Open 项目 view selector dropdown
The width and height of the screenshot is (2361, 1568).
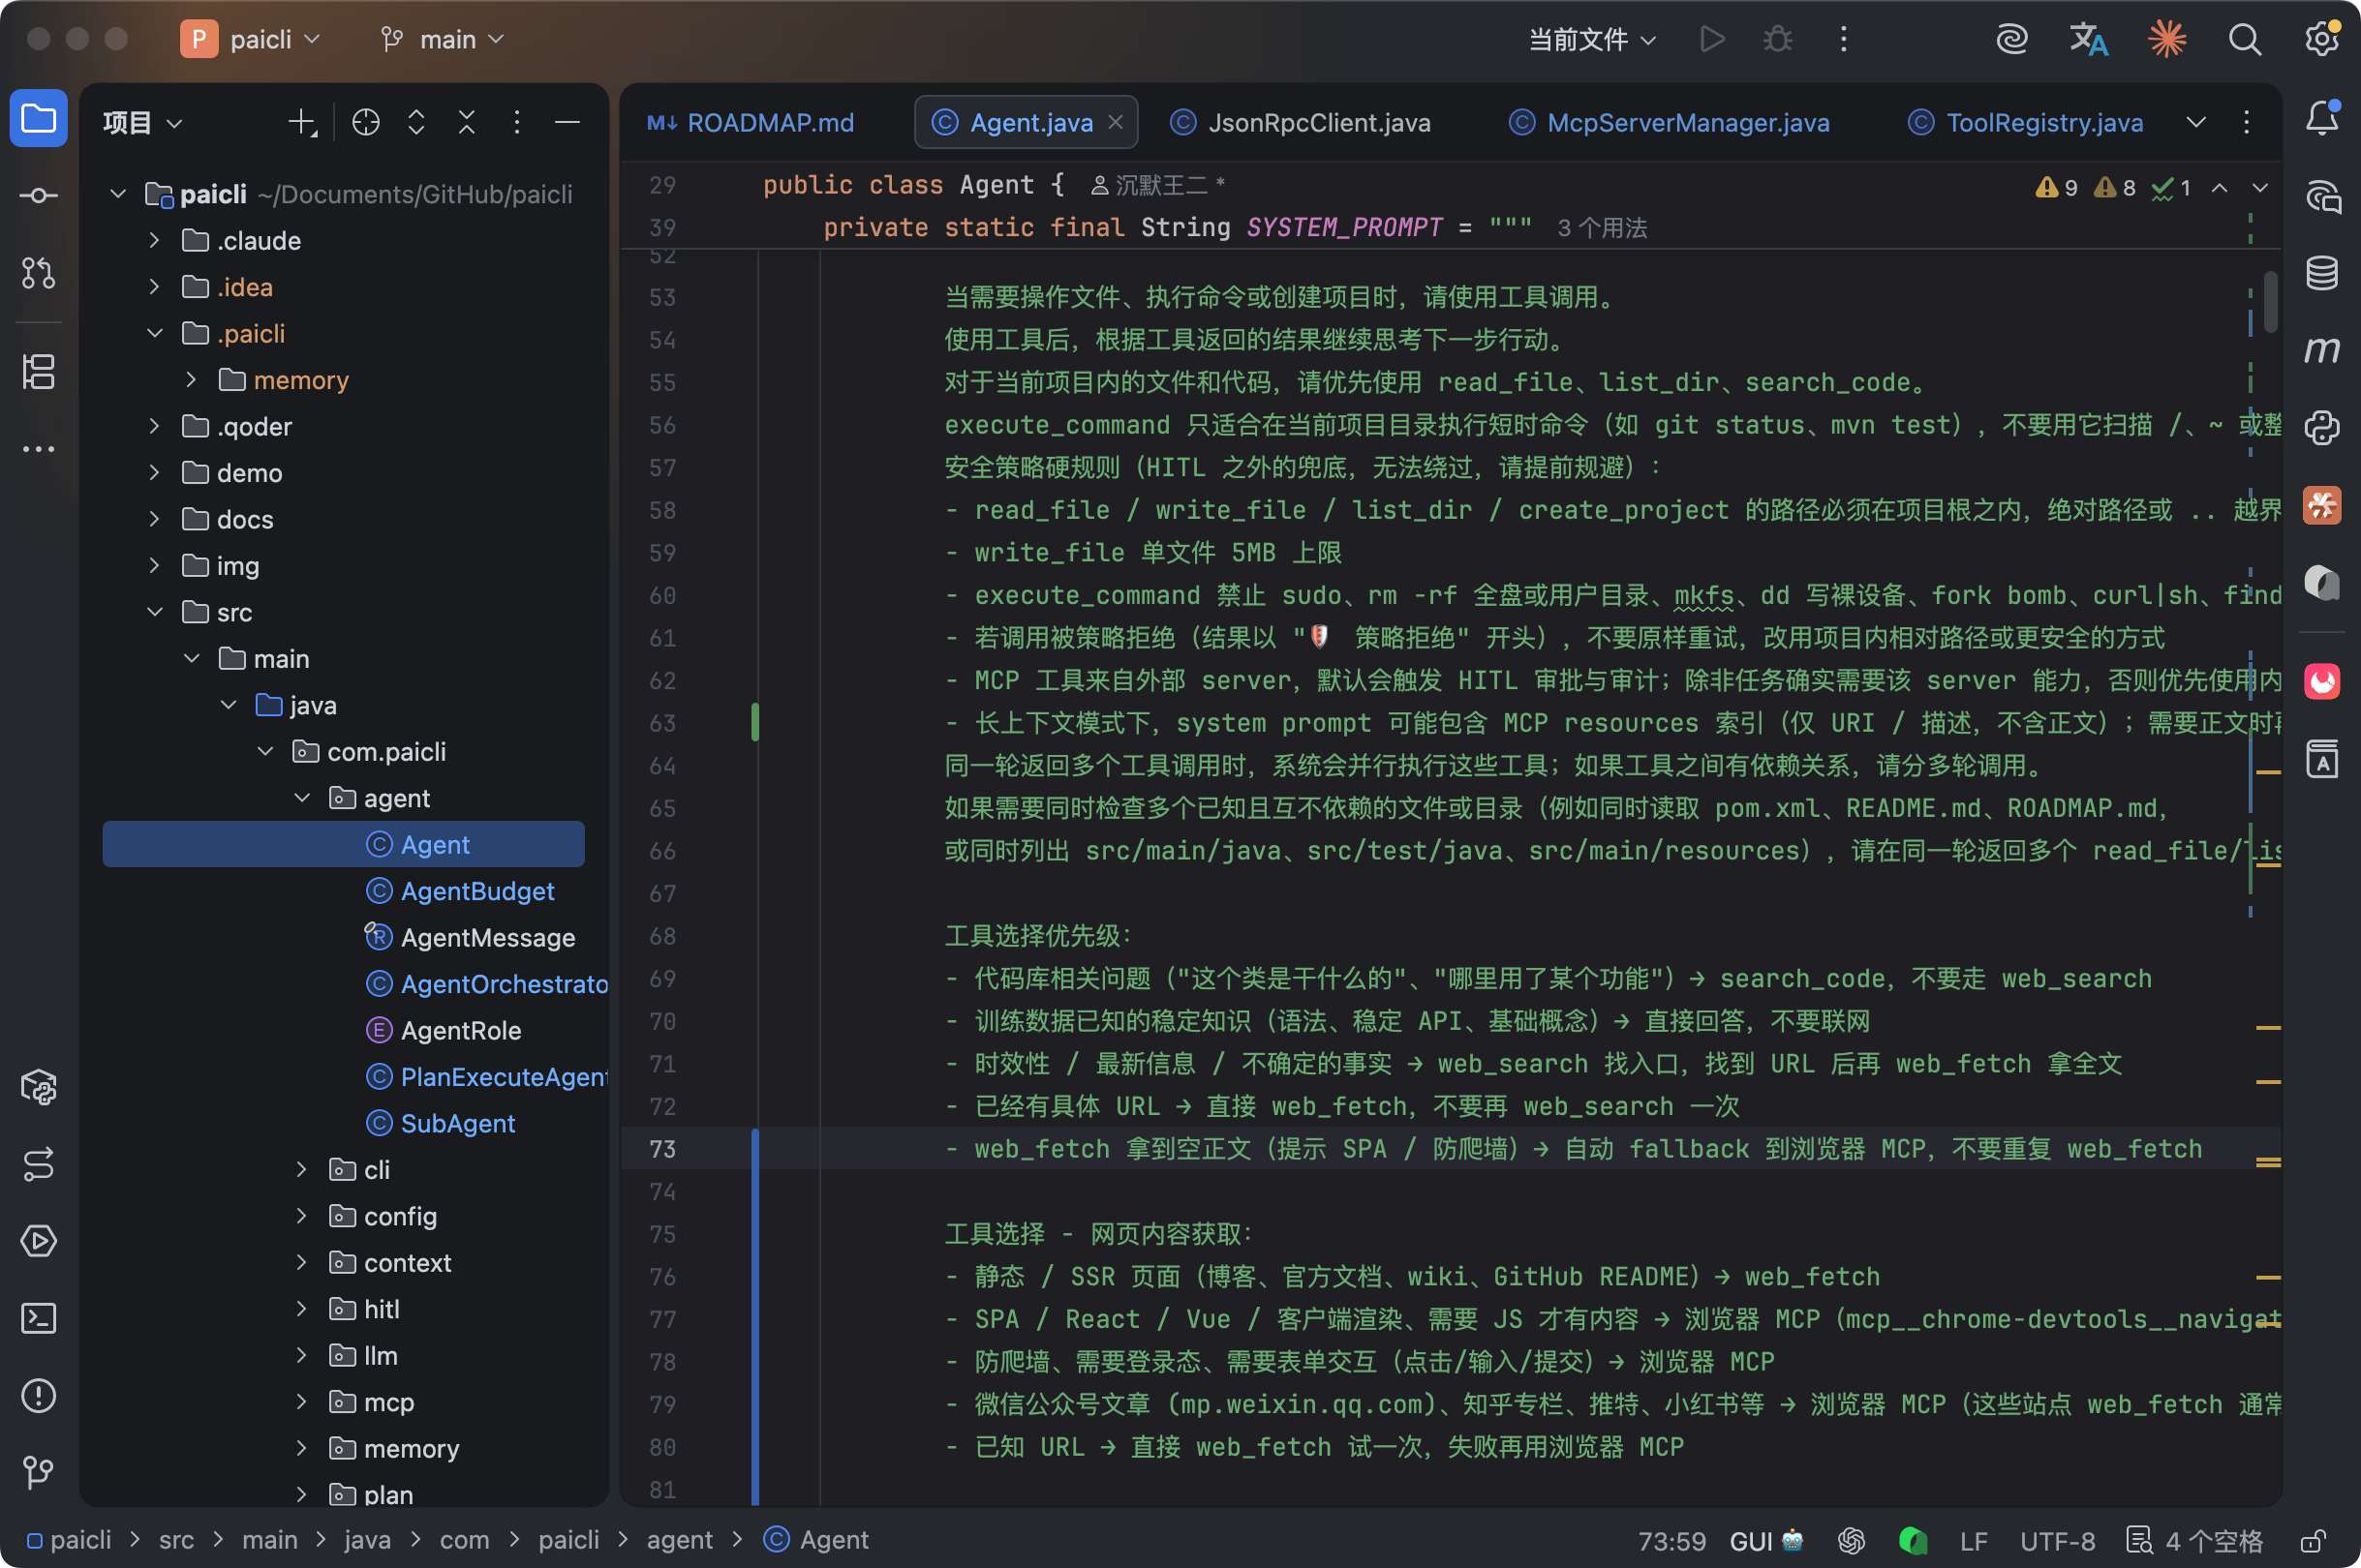tap(142, 122)
